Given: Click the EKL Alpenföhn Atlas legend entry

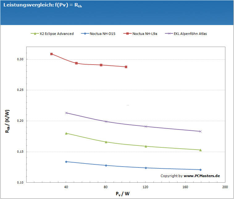Looking at the screenshot, I should coord(186,34).
